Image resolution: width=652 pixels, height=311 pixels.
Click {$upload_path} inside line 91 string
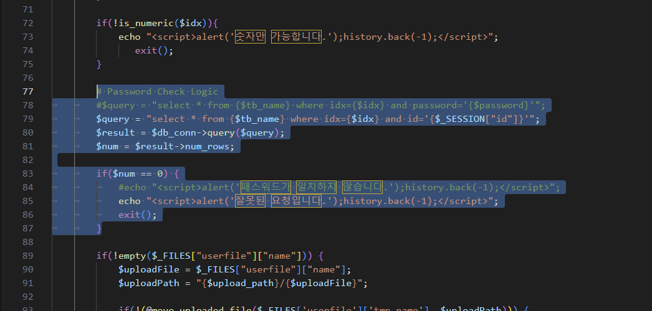click(x=241, y=283)
